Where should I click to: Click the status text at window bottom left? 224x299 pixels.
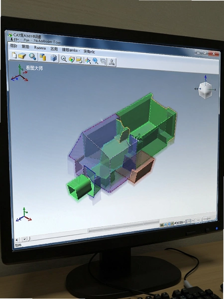click(18, 245)
